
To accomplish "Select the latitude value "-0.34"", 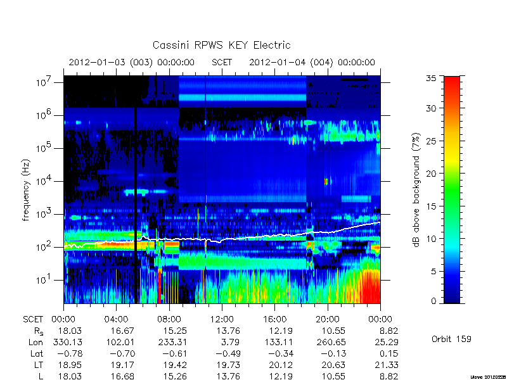I will (x=280, y=354).
